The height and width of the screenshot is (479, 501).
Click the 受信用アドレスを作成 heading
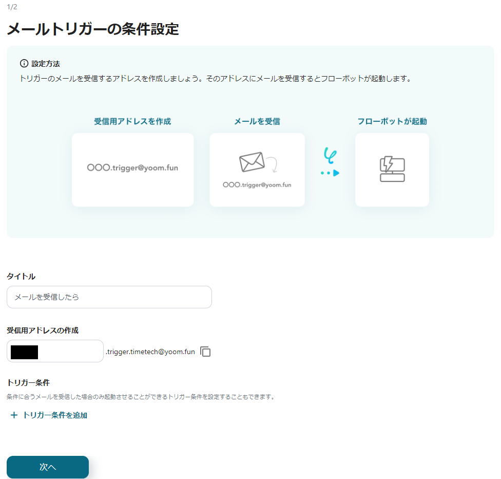click(132, 121)
